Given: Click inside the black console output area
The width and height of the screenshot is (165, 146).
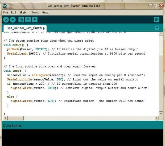Looking at the screenshot, I should [82, 137].
